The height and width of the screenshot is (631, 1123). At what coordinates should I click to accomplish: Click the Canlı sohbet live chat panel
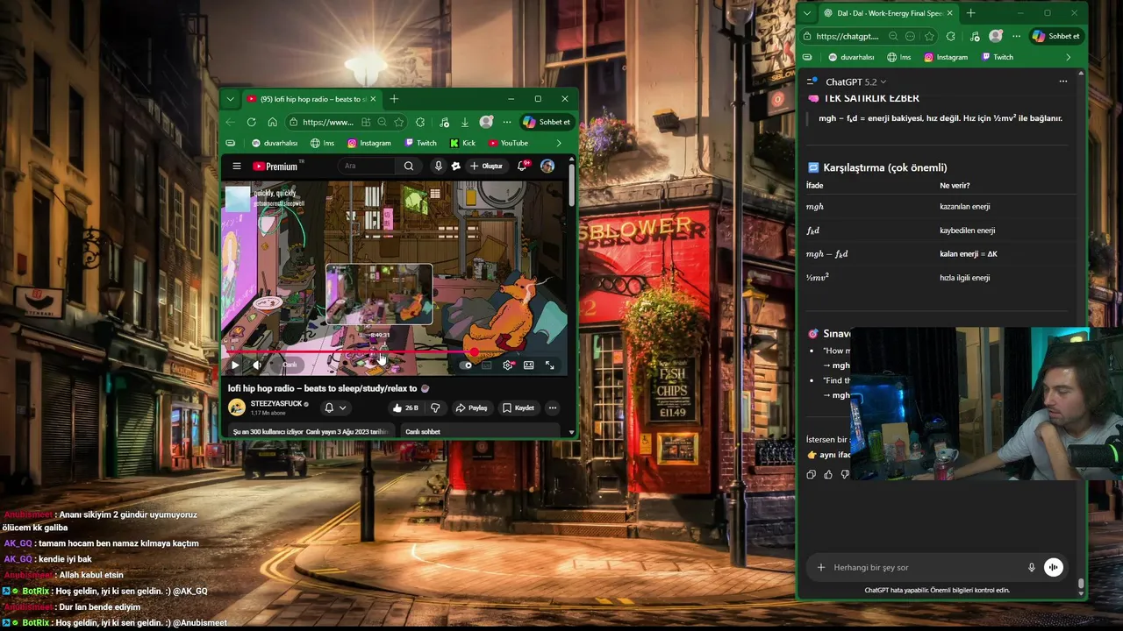pos(479,431)
